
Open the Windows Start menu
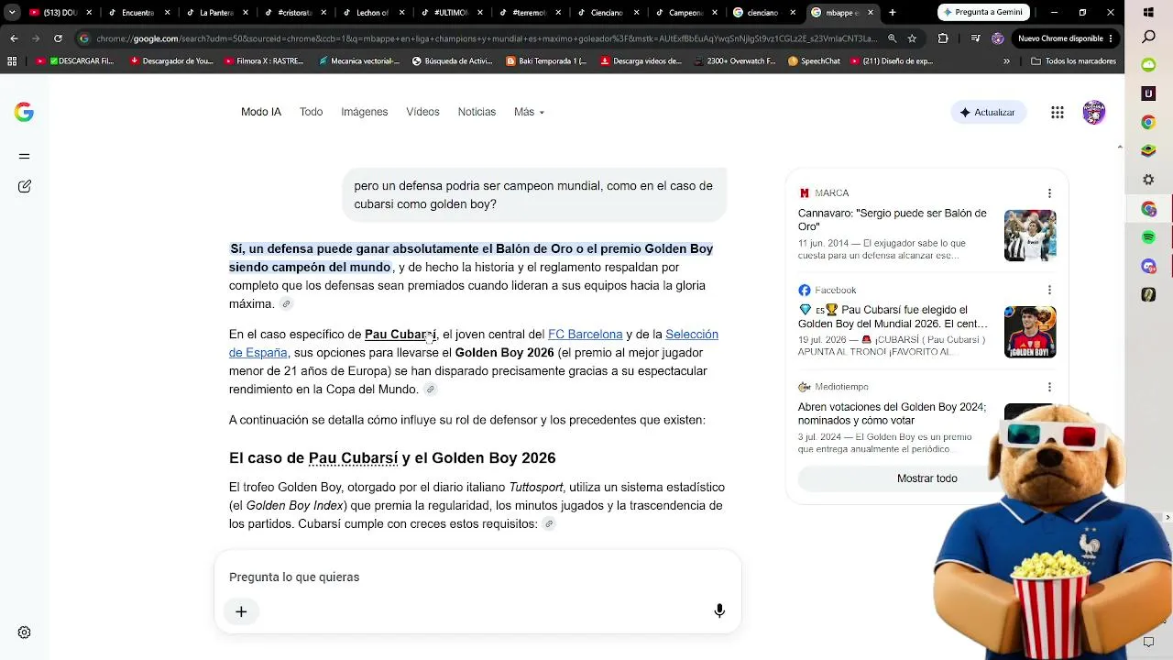click(x=1148, y=12)
